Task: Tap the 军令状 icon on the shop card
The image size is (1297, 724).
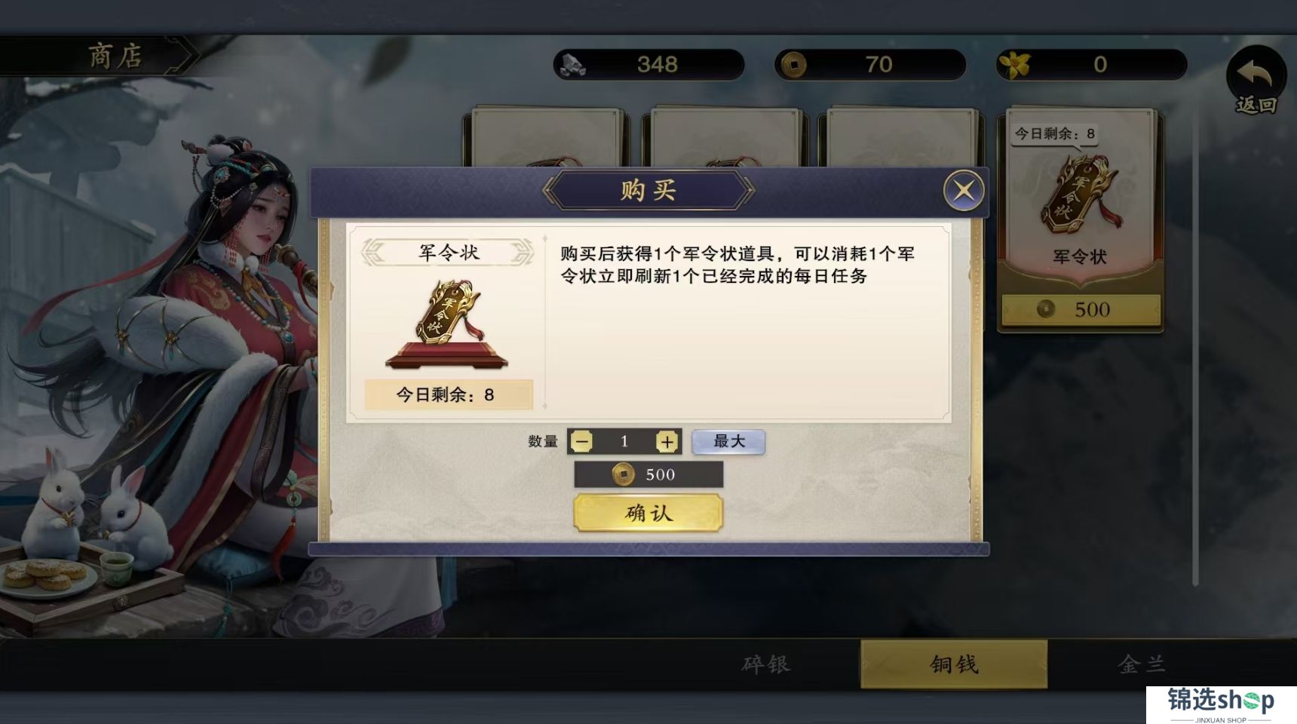Action: [x=1081, y=192]
